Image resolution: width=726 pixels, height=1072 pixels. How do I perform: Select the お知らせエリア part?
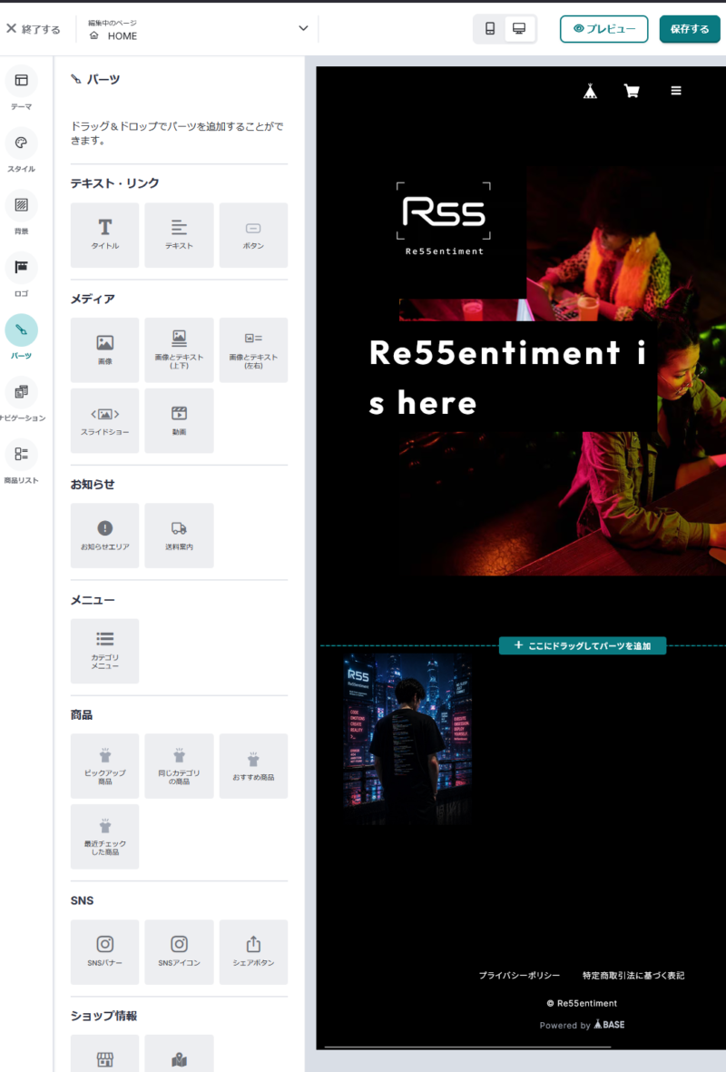(x=104, y=536)
